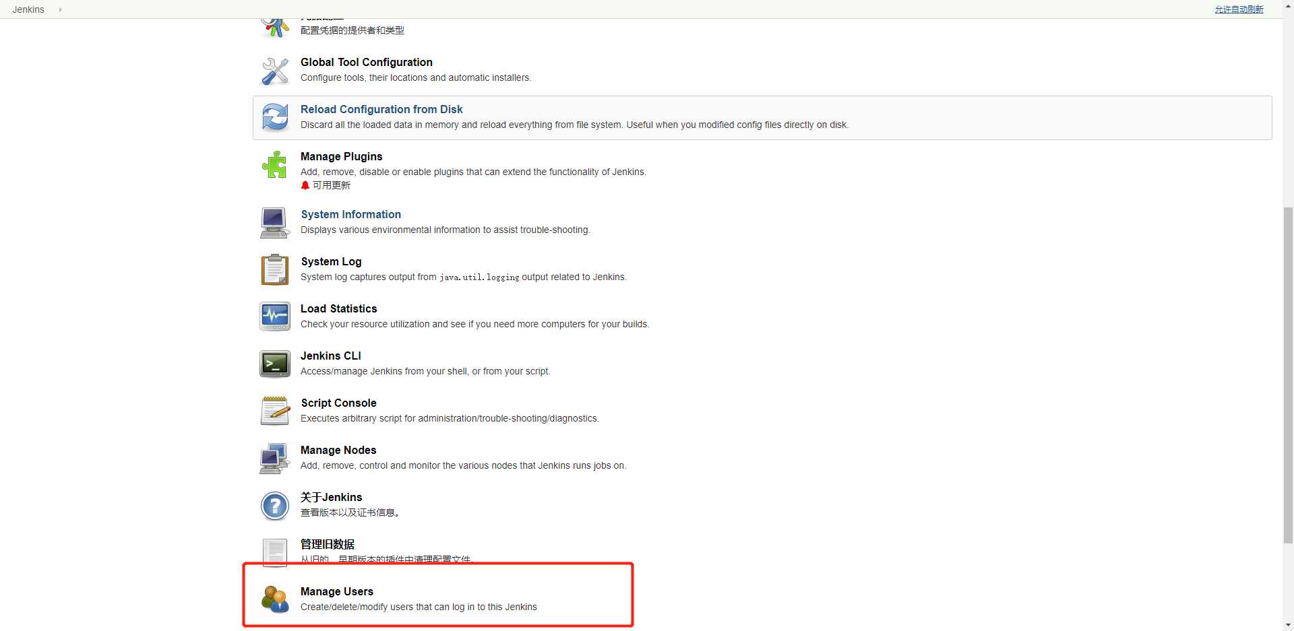The image size is (1294, 631).
Task: Click the credentials keys icon at top
Action: coord(275,28)
